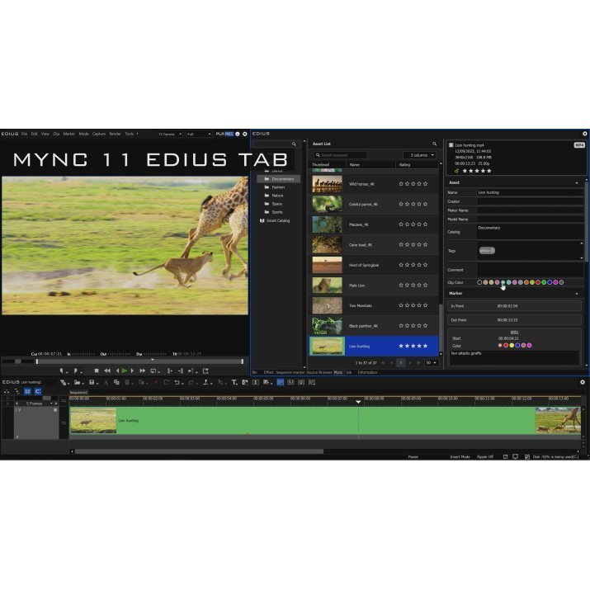
Task: Open the 3 columns dropdown
Action: coord(420,155)
